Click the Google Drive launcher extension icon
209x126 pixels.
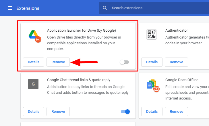point(35,36)
